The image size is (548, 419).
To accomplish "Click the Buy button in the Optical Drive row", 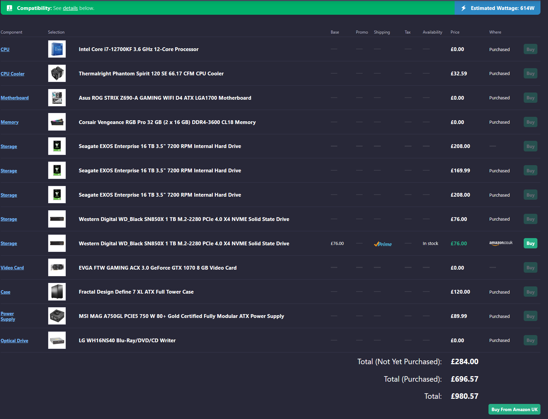I will pyautogui.click(x=530, y=340).
